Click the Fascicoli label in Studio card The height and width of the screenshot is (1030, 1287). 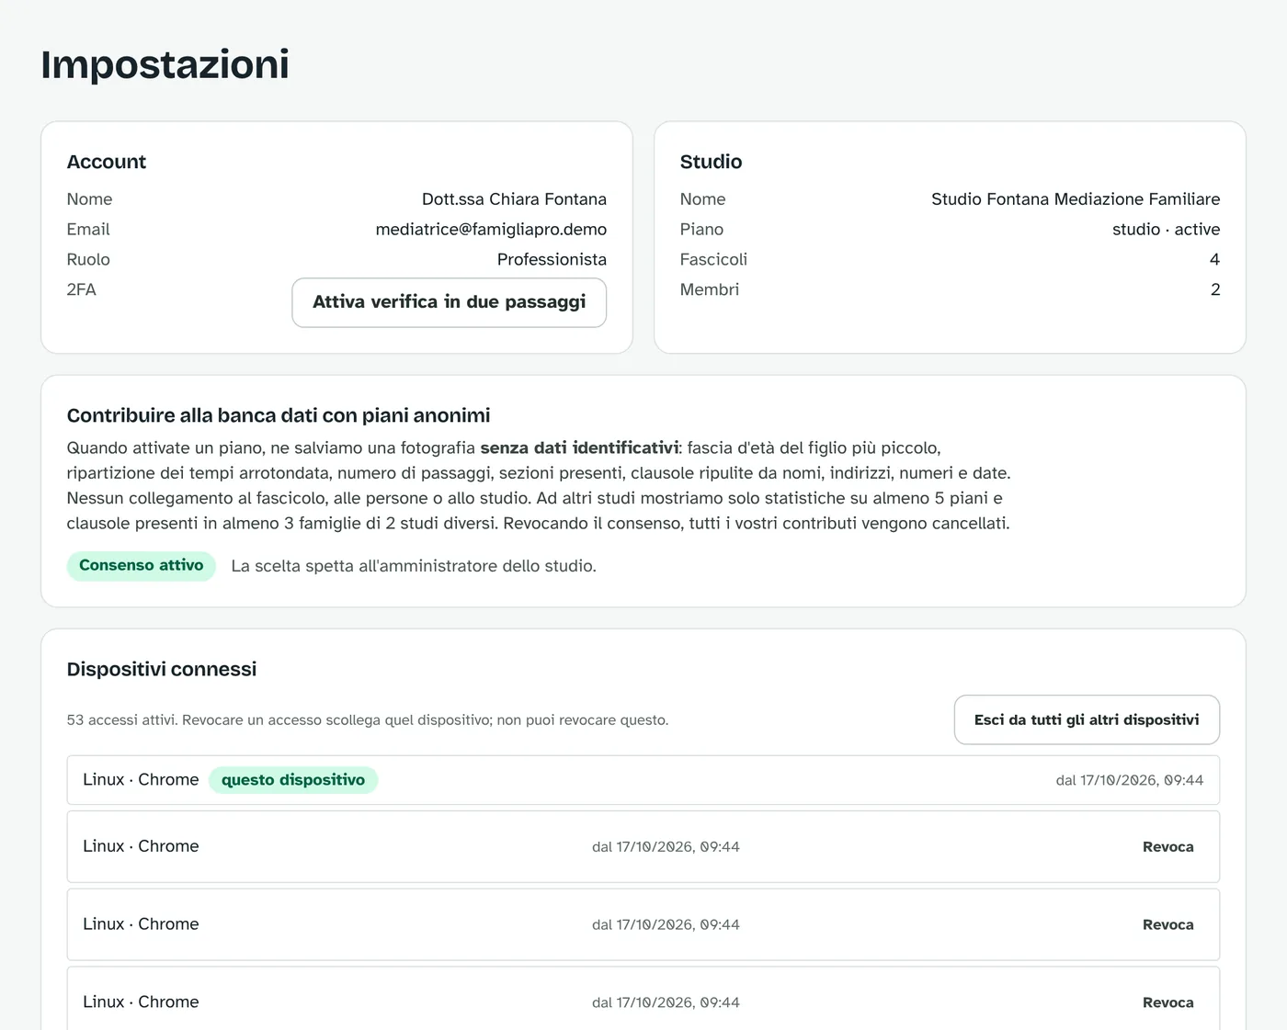[713, 260]
